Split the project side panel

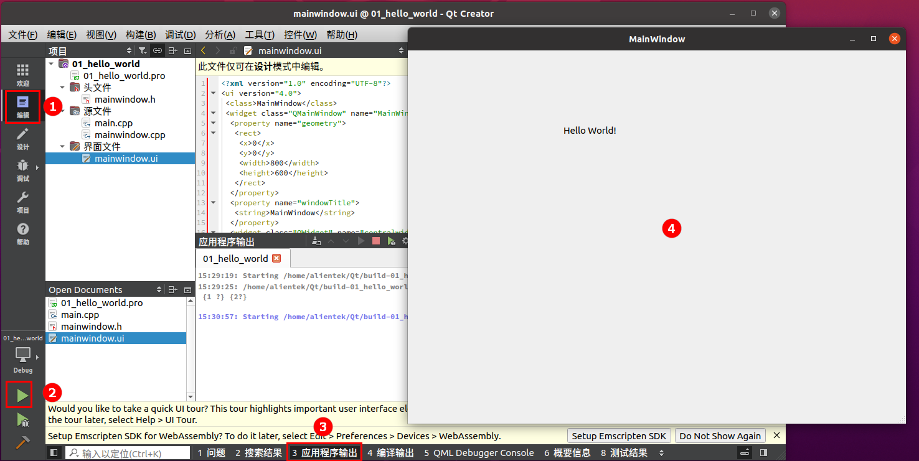pos(173,51)
